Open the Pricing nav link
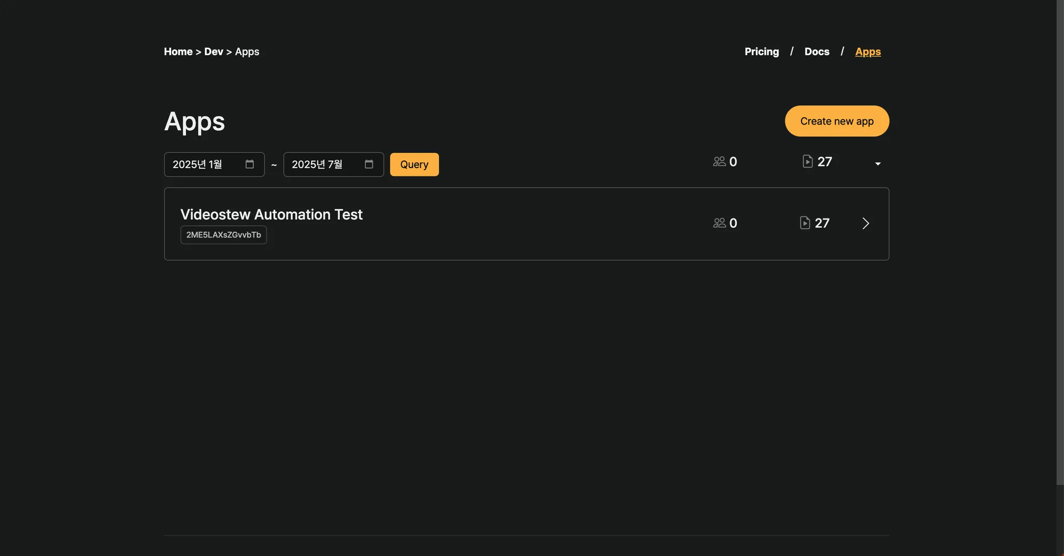This screenshot has height=556, width=1064. [762, 51]
